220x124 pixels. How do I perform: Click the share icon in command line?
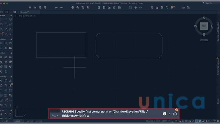pos(175,114)
